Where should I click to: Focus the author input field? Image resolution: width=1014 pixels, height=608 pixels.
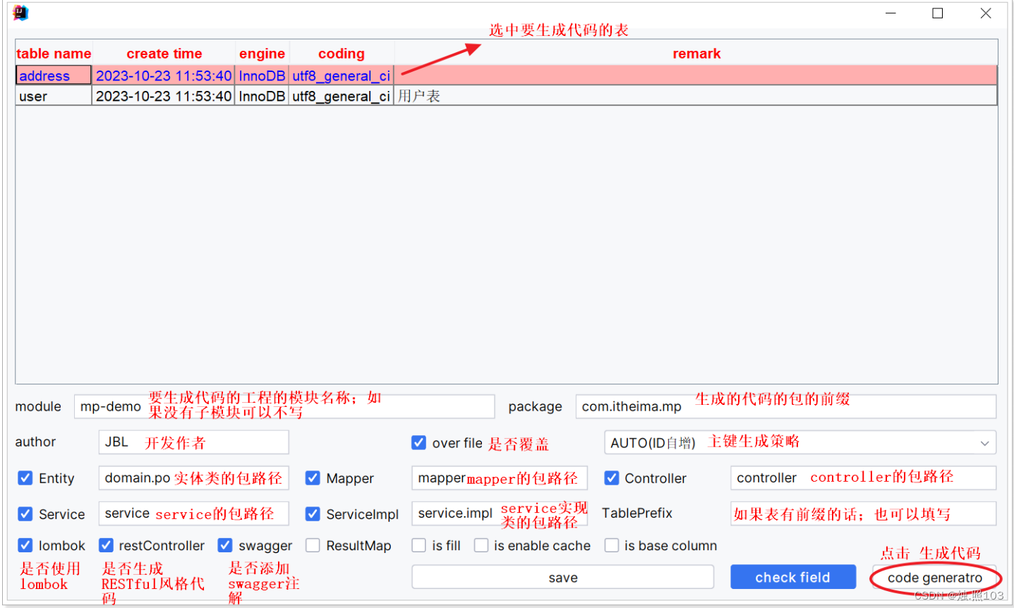(194, 442)
